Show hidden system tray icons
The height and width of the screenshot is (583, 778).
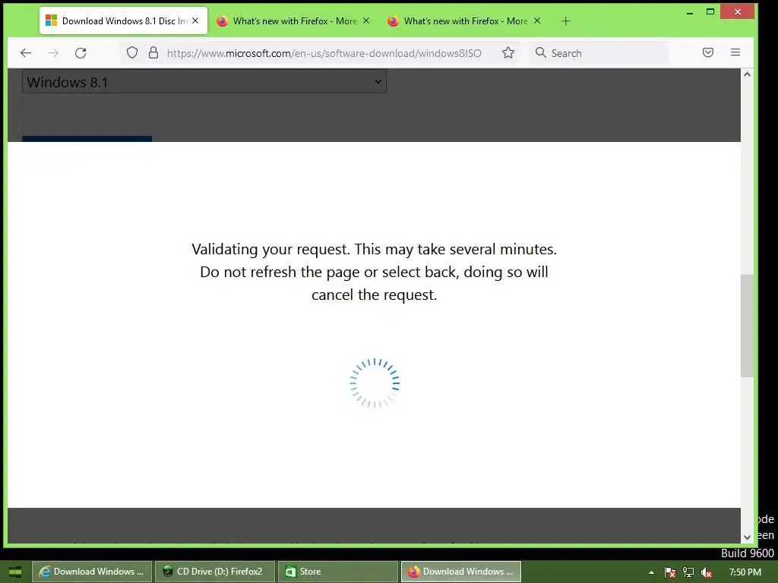tap(651, 572)
